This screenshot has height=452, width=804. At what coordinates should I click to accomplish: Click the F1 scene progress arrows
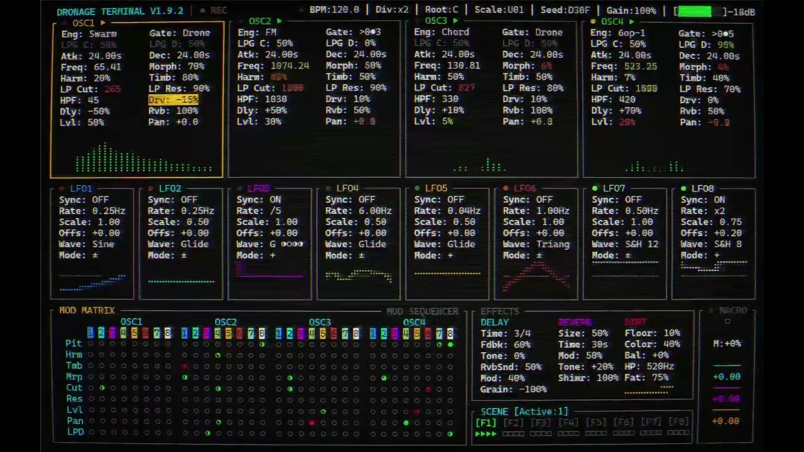(x=486, y=434)
